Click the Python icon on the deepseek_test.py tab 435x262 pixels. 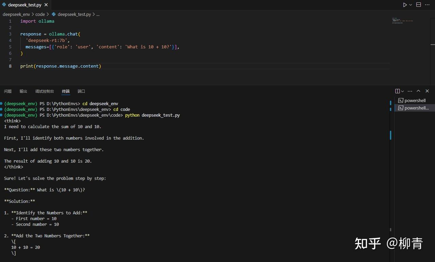tap(3, 5)
